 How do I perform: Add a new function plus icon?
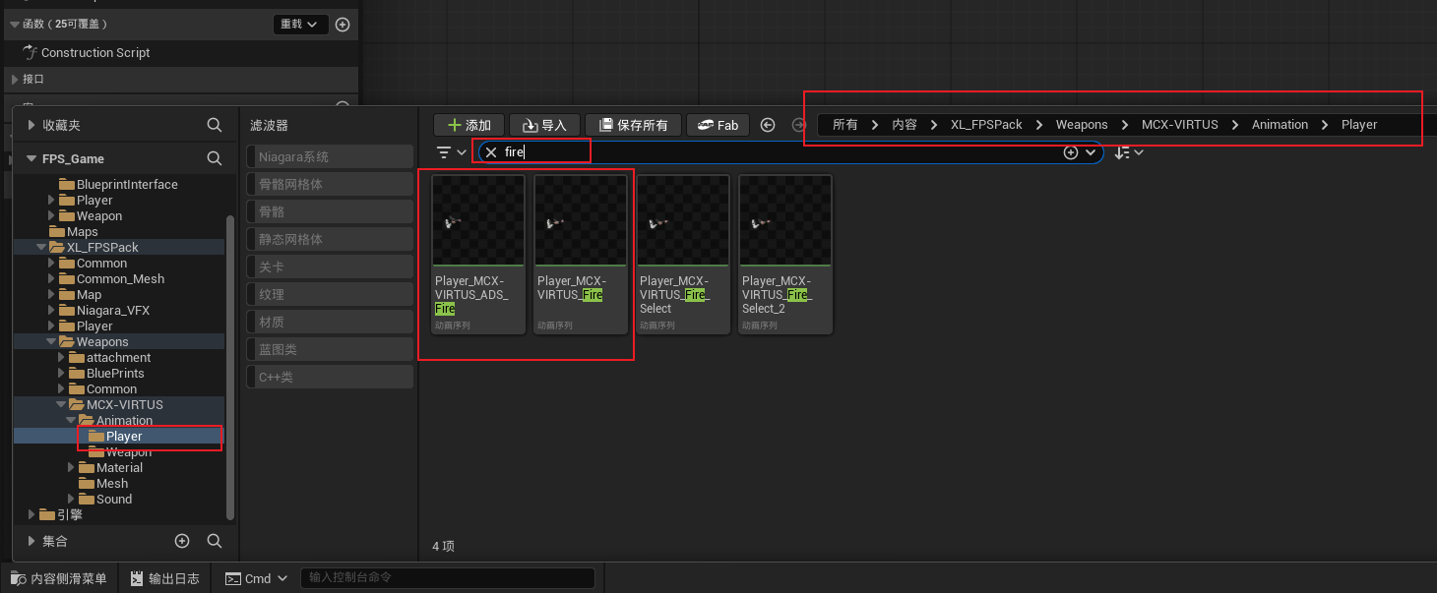[343, 25]
